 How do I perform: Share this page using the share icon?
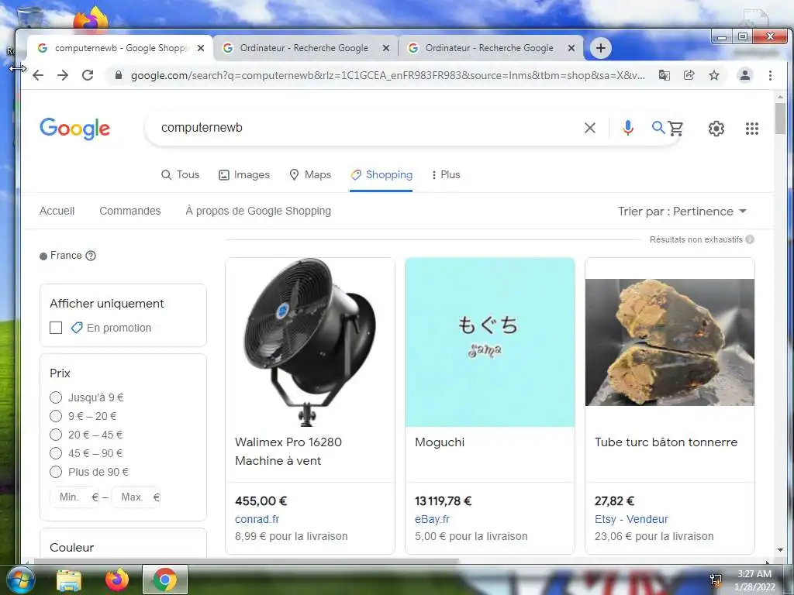pyautogui.click(x=689, y=75)
